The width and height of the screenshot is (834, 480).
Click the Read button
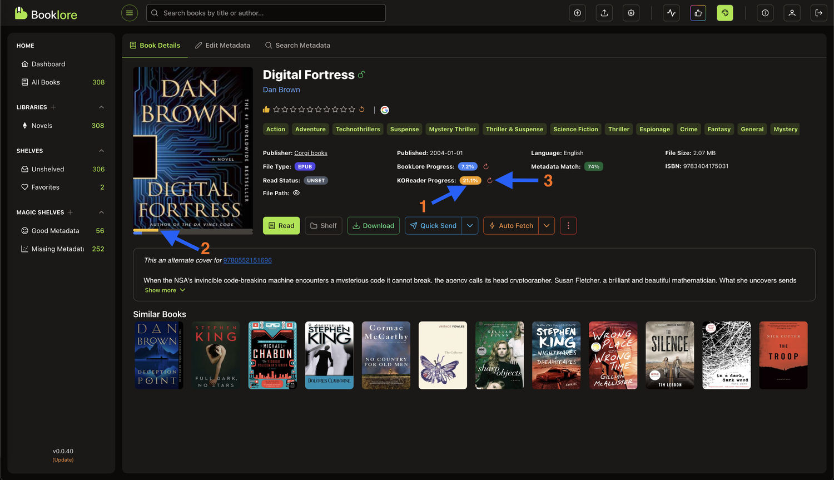pos(281,225)
